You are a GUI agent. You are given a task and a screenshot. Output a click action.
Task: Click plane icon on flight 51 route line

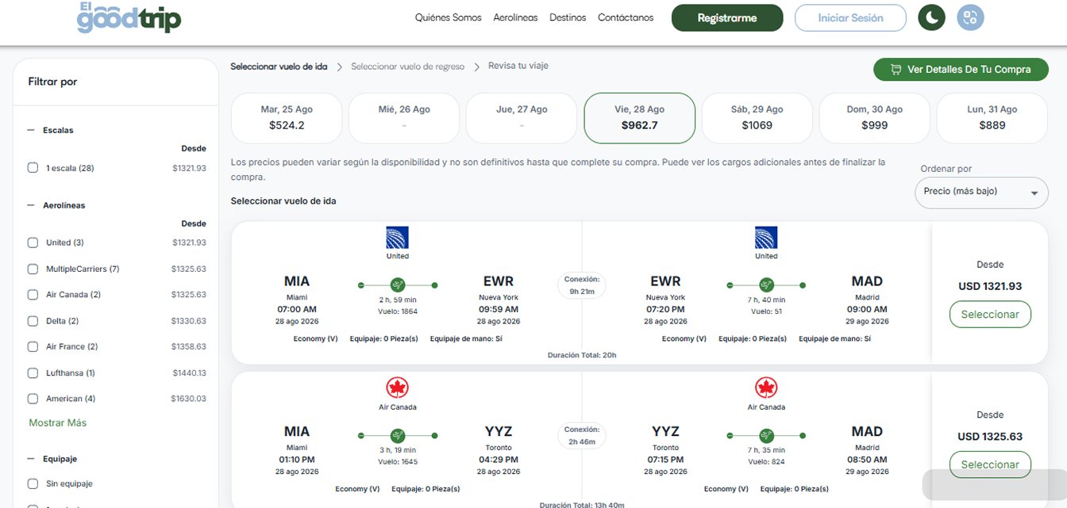click(x=766, y=285)
